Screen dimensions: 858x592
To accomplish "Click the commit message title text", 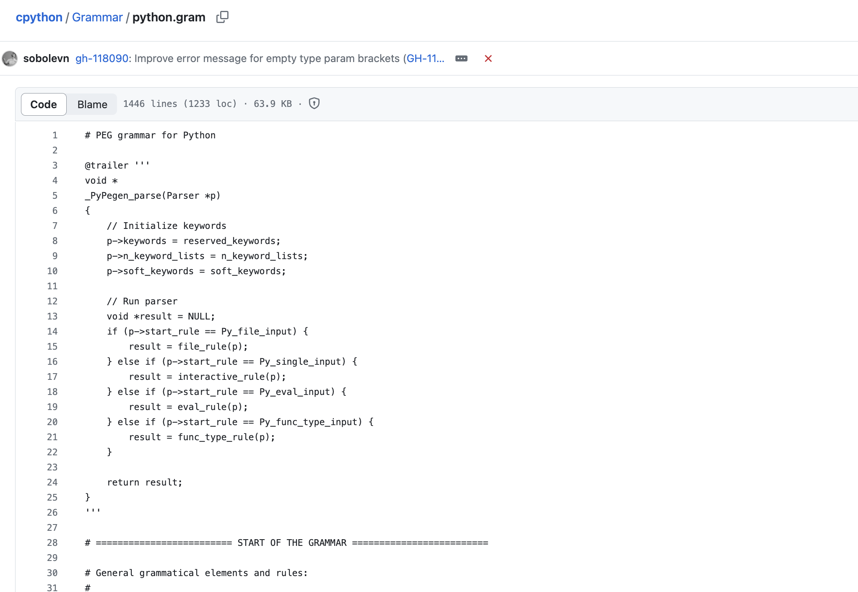I will point(267,58).
